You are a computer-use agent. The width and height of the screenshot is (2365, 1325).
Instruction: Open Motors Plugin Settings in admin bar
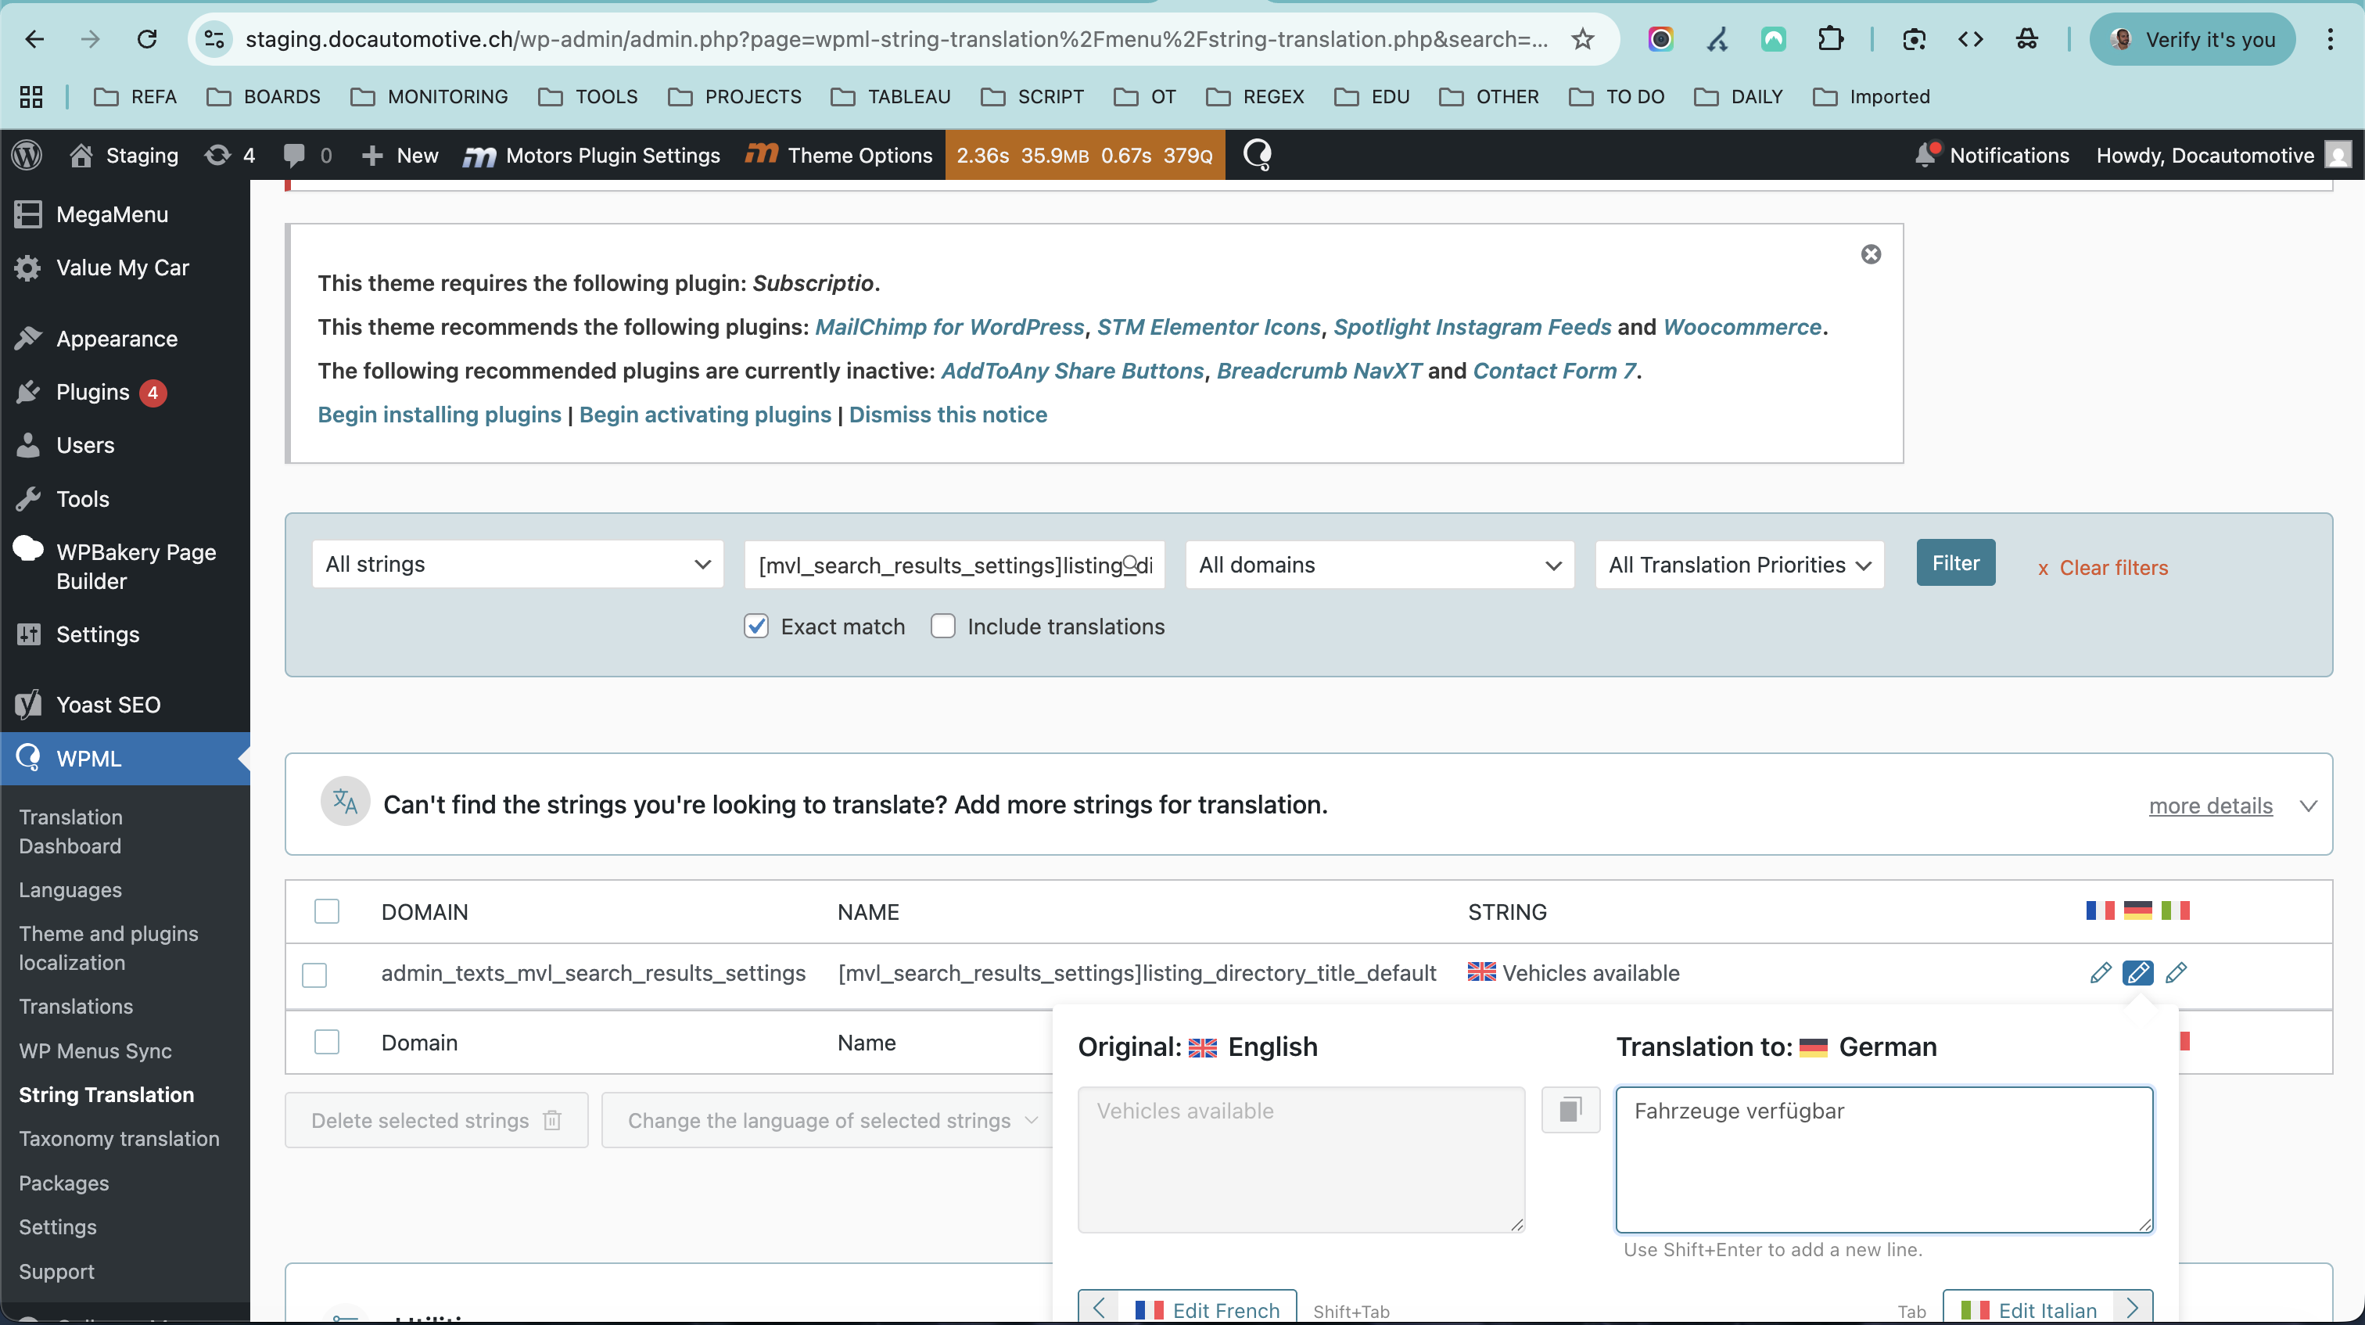click(592, 154)
